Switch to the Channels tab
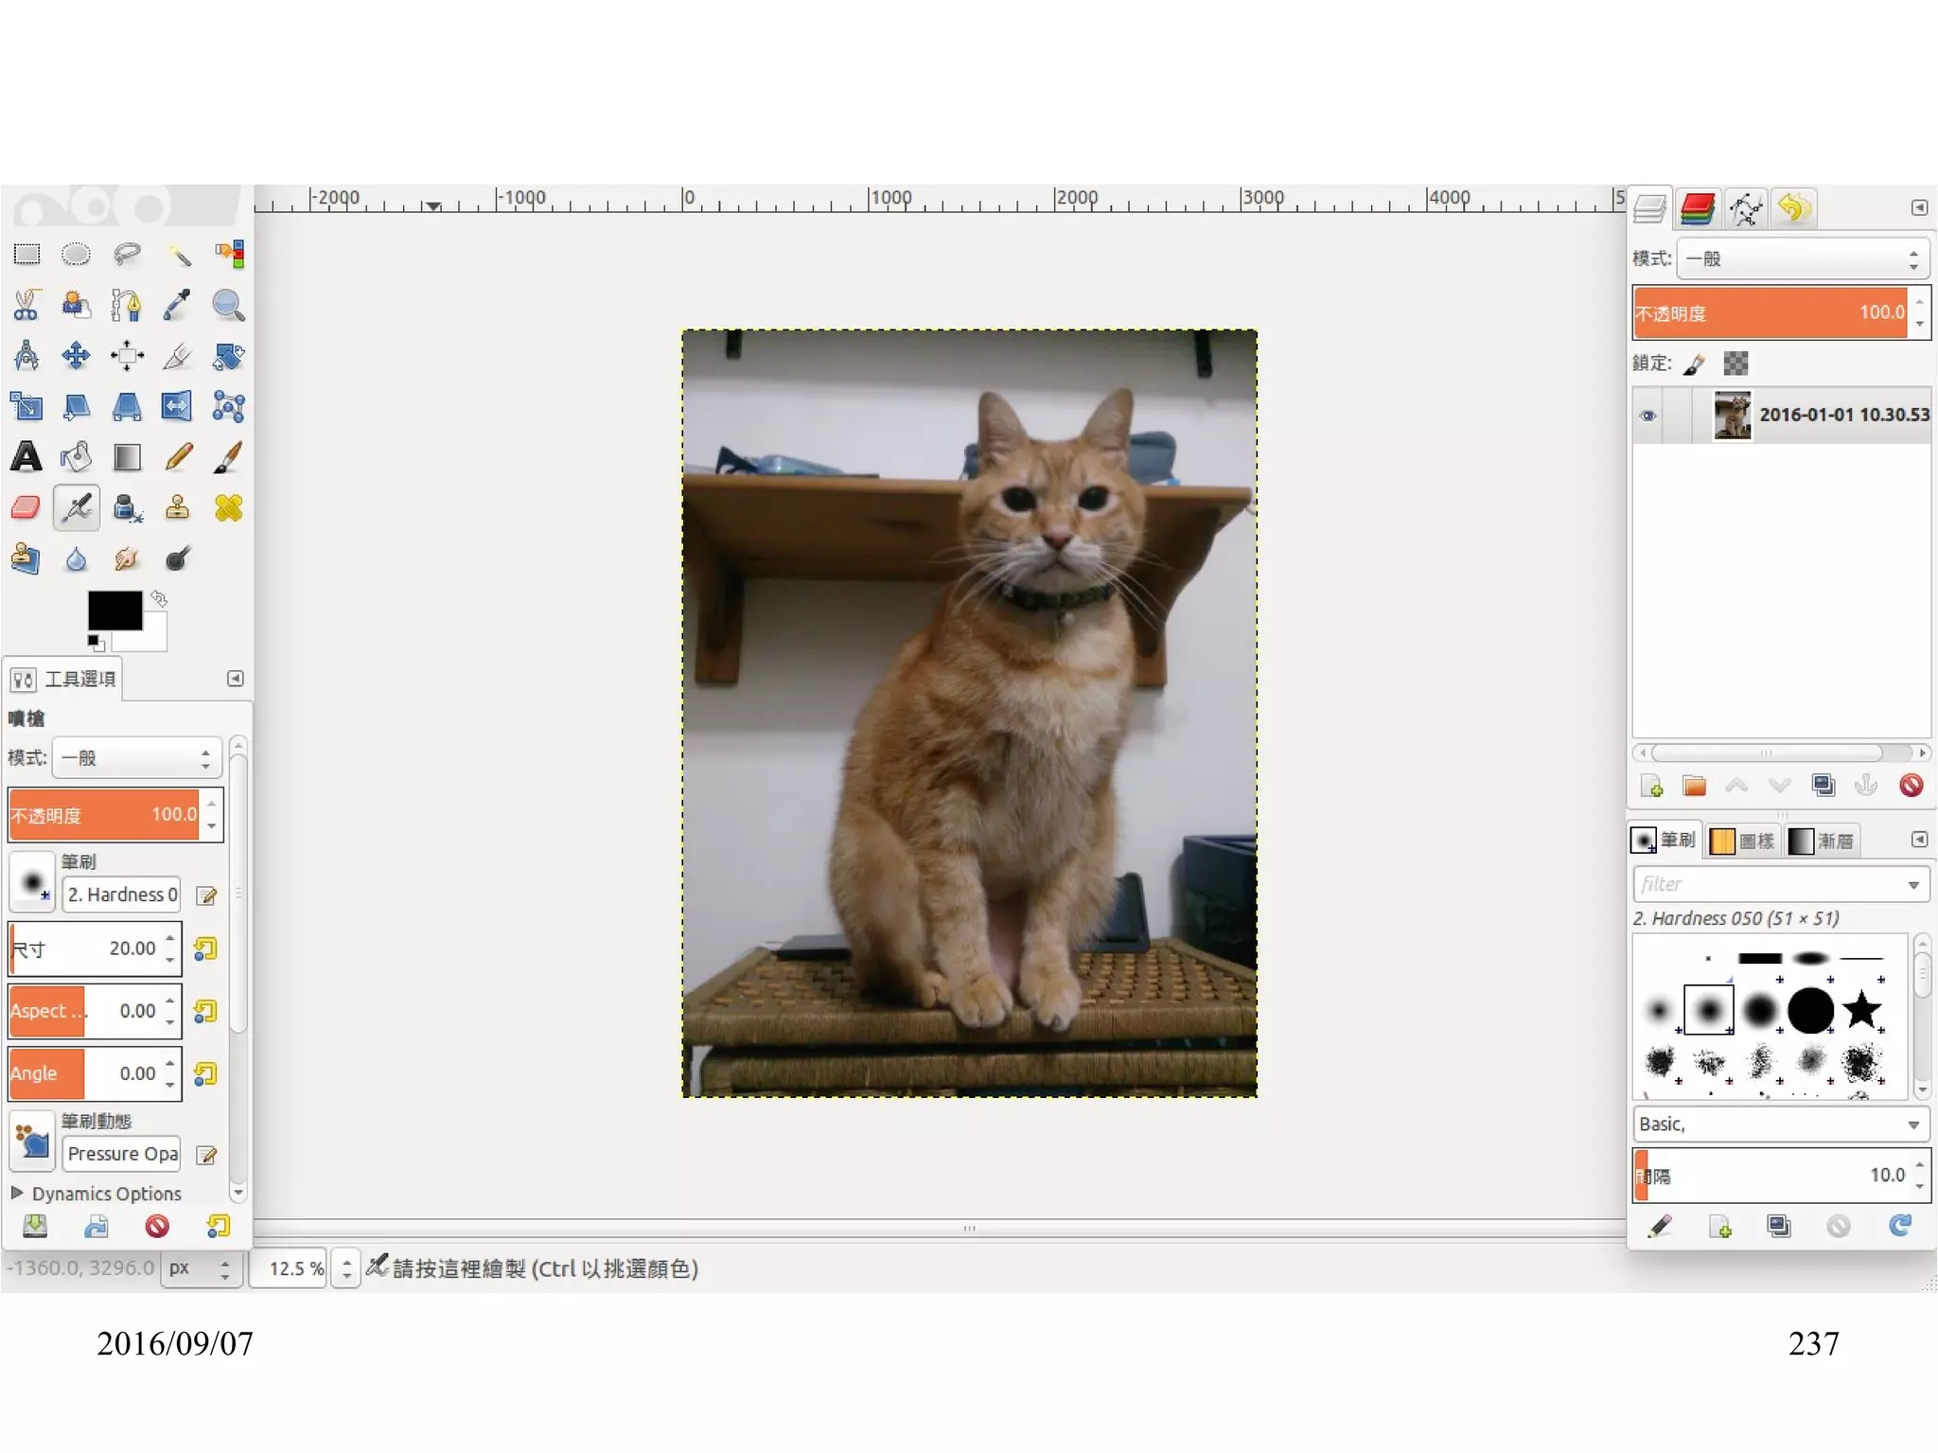Viewport: 1938px width, 1453px height. pyautogui.click(x=1697, y=208)
